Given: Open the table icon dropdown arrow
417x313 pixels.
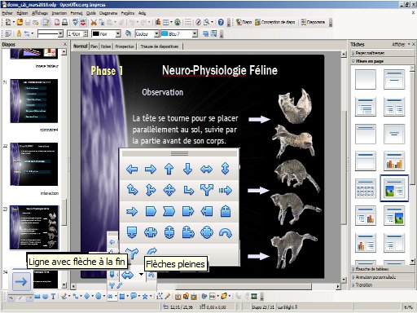Looking at the screenshot, I should pos(171,22).
